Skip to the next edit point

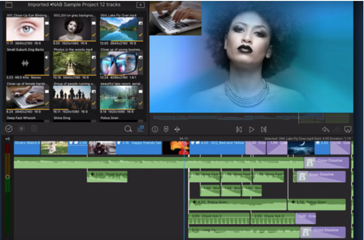264,129
